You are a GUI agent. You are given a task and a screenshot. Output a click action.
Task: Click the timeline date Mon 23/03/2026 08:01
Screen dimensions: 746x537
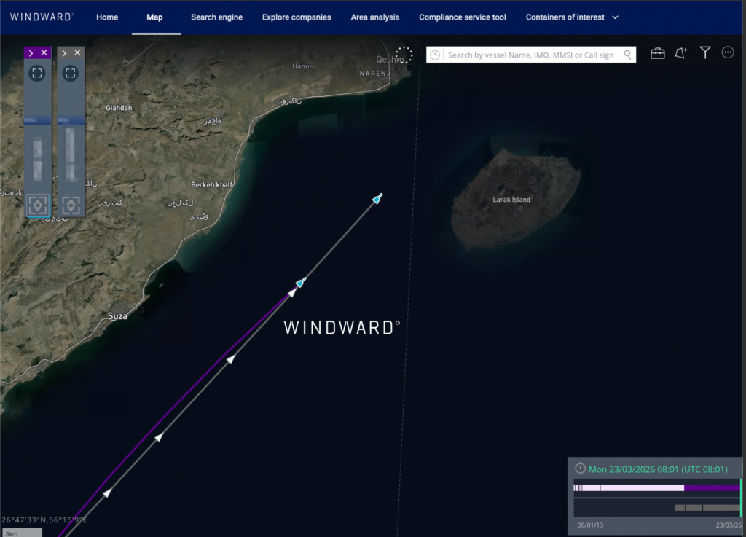tap(658, 469)
